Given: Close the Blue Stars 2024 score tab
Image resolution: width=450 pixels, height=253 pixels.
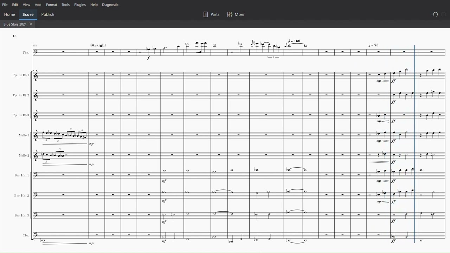Looking at the screenshot, I should tap(31, 24).
